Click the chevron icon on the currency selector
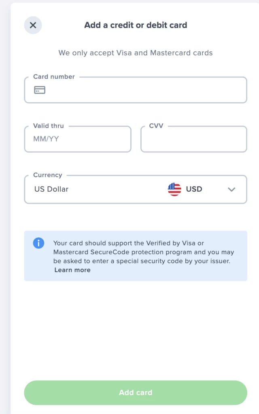 click(x=231, y=189)
